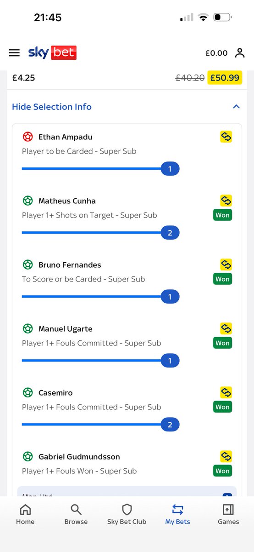The image size is (254, 552).
Task: Go to the Home tab
Action: 25,514
